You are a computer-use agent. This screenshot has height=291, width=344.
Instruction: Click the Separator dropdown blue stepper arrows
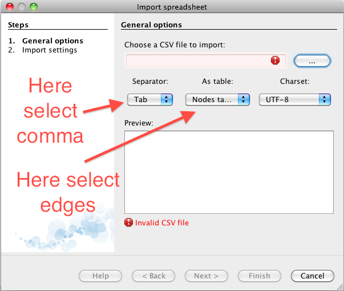pyautogui.click(x=167, y=99)
